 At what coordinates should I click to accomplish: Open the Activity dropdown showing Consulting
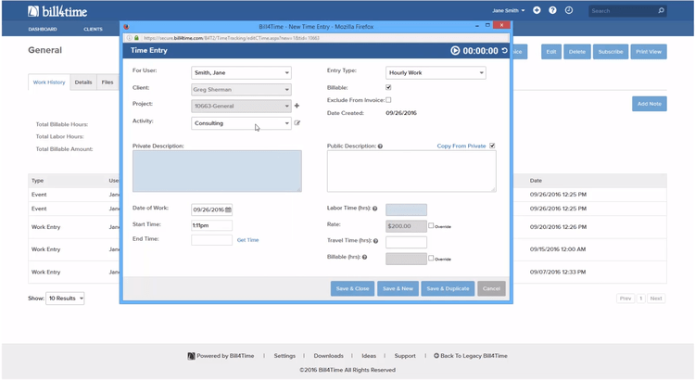241,123
